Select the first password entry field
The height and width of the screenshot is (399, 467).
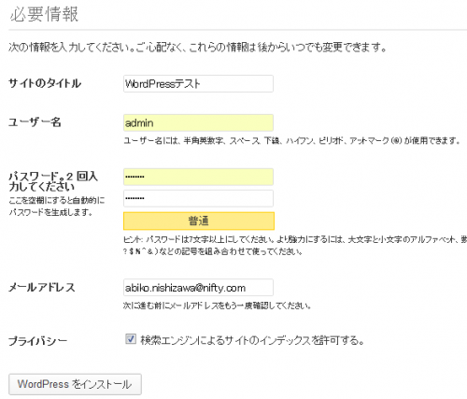coord(198,177)
